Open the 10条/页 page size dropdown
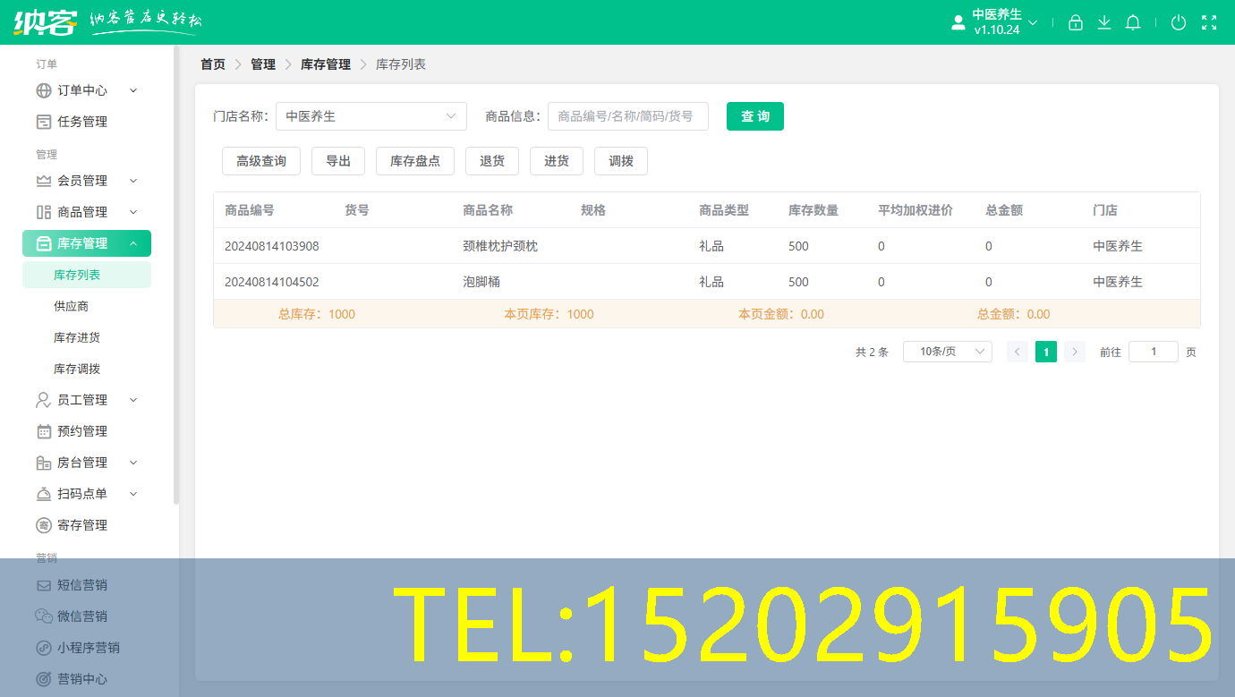 tap(947, 351)
